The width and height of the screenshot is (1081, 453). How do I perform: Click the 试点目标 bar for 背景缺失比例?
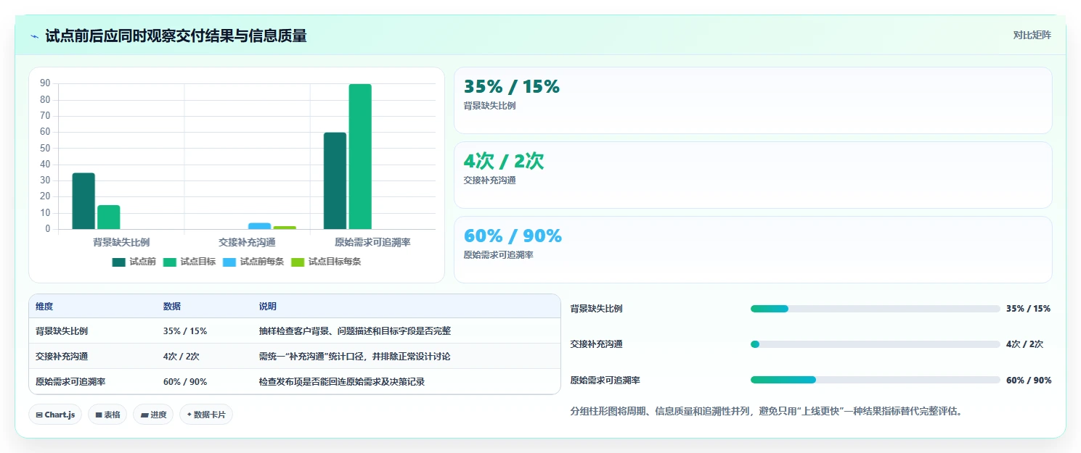coord(109,217)
